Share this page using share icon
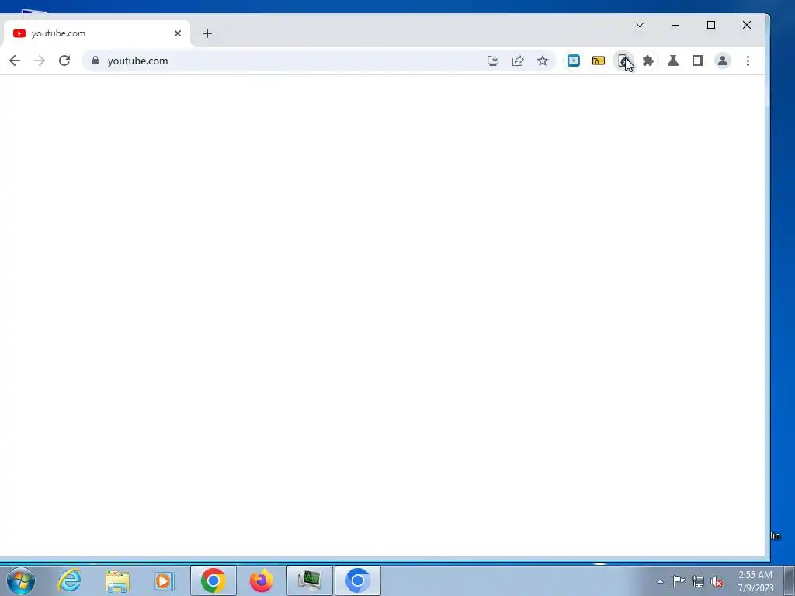The image size is (795, 596). pyautogui.click(x=518, y=61)
